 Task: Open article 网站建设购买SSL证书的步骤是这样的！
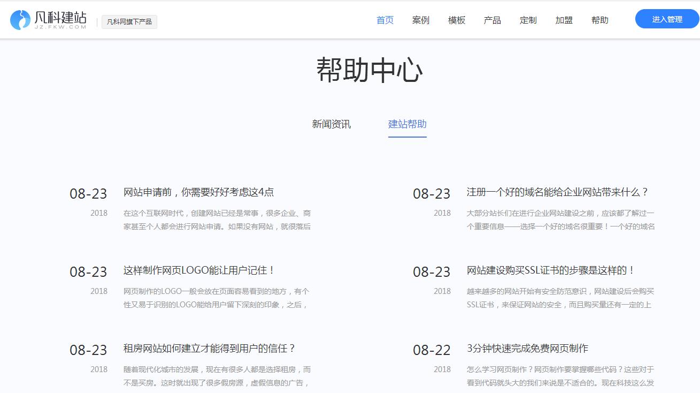click(x=551, y=270)
